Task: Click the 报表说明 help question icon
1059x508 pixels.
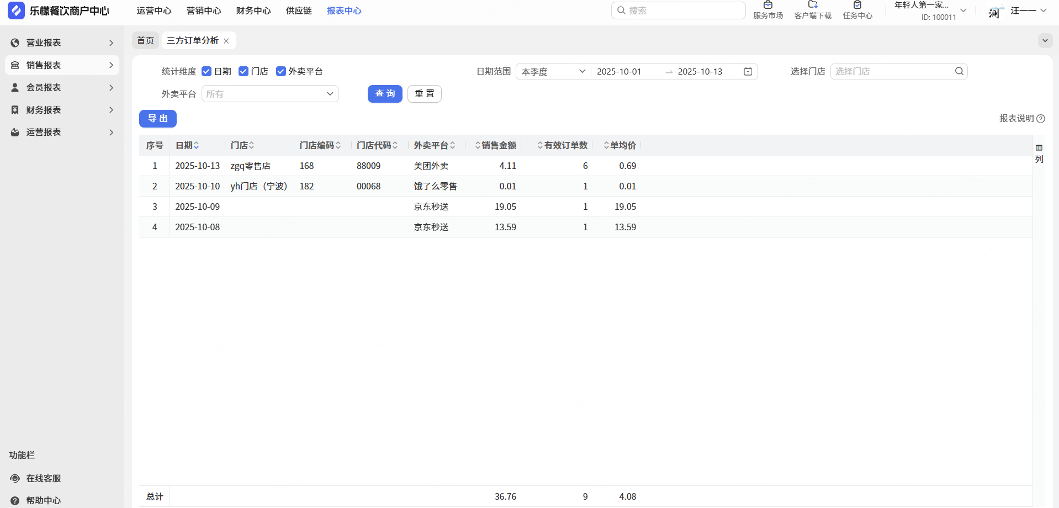Action: (x=1041, y=119)
